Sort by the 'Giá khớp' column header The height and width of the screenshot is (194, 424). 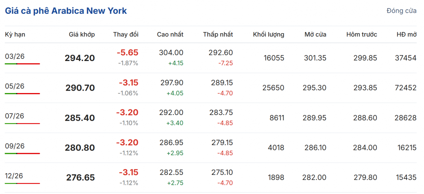82,35
